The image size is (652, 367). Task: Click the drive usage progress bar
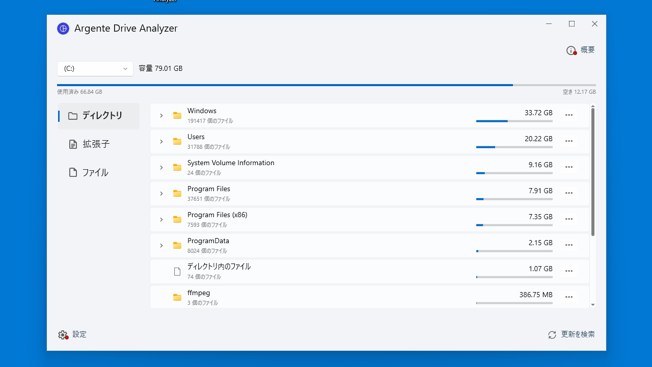coord(327,85)
